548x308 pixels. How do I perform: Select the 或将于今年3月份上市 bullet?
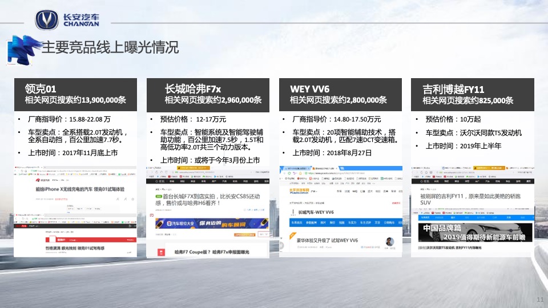pos(209,160)
